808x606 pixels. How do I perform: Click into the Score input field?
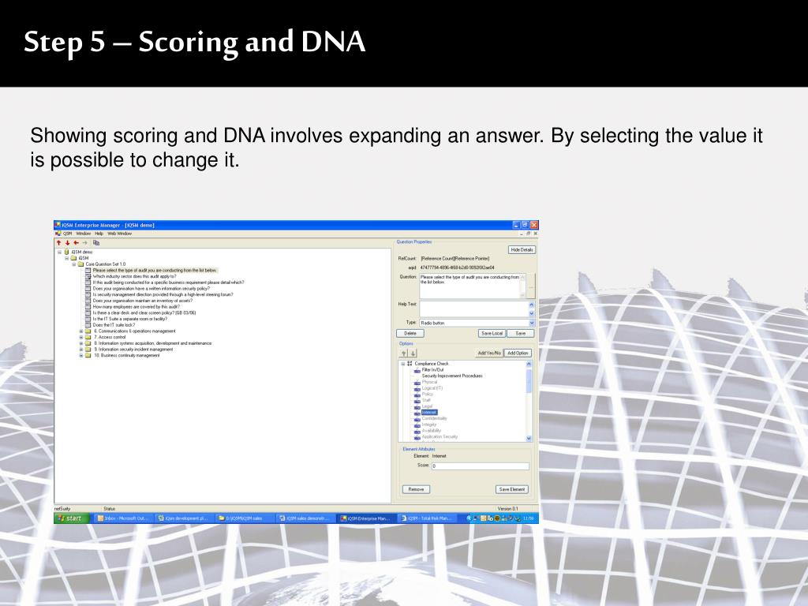coord(481,466)
